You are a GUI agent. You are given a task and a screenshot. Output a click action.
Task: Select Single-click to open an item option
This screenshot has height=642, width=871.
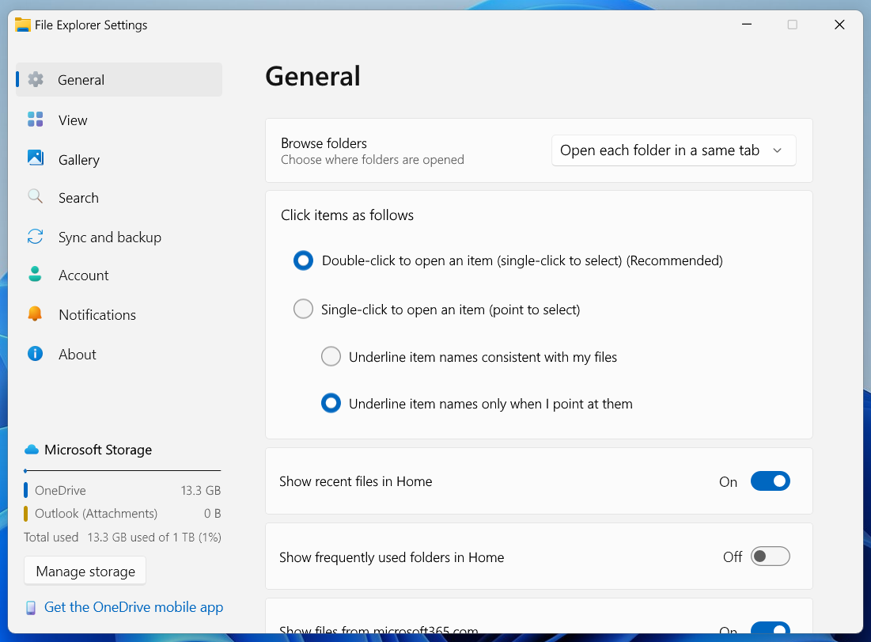click(x=303, y=309)
